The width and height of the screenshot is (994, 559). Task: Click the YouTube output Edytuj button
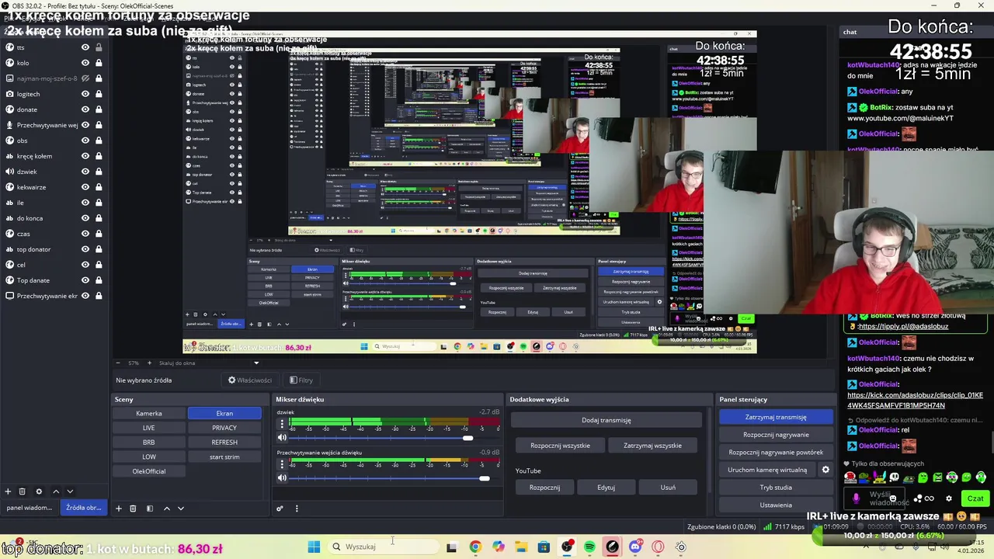pos(606,488)
